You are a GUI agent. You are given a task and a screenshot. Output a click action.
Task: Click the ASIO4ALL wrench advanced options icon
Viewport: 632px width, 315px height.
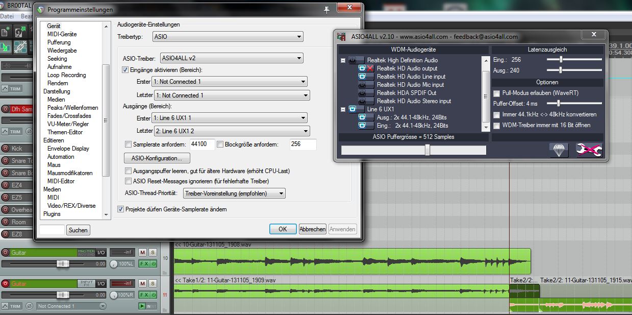(589, 150)
